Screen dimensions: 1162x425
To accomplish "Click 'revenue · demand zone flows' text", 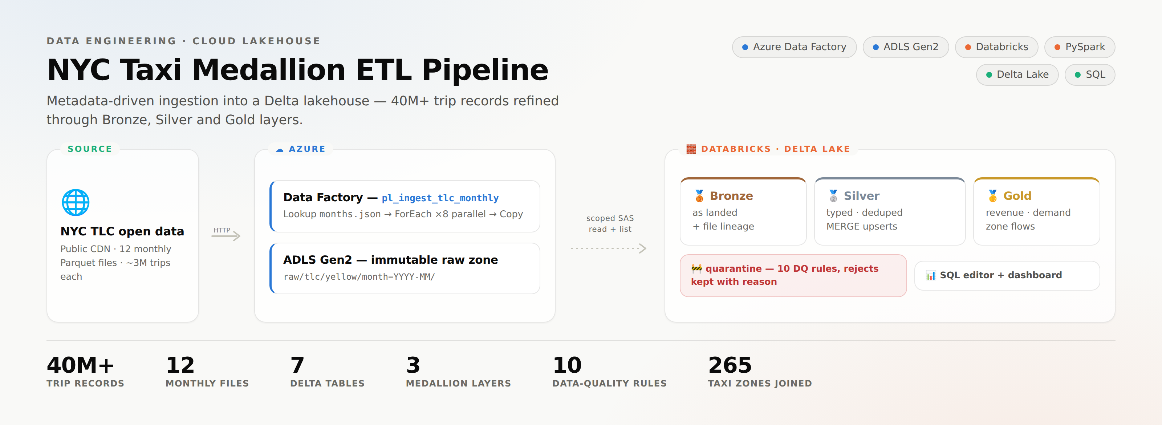I will coord(1028,220).
